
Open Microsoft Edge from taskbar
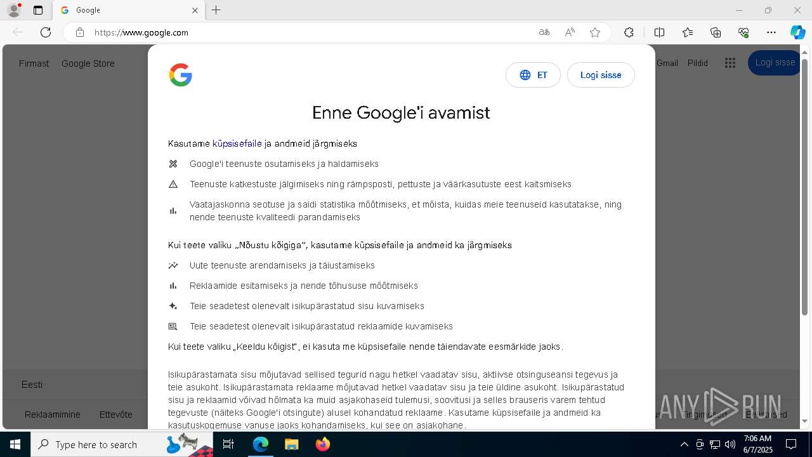[x=261, y=444]
